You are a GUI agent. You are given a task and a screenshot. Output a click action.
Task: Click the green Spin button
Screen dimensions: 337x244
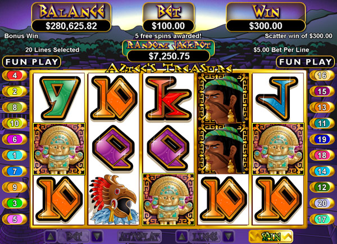click(x=271, y=237)
